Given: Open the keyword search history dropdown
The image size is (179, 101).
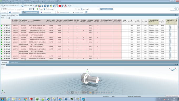Looking at the screenshot, I should pos(29,9).
